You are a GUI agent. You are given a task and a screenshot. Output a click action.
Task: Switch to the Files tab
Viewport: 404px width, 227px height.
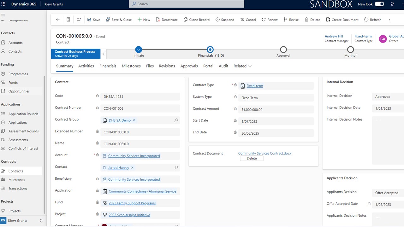(x=150, y=66)
